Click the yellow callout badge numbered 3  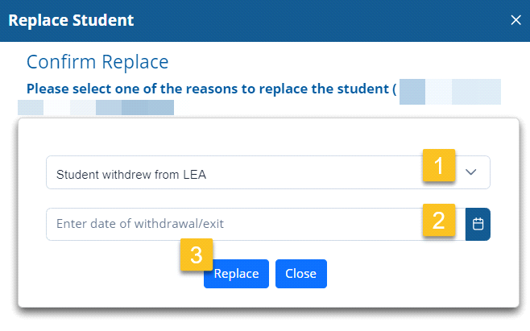pos(196,255)
